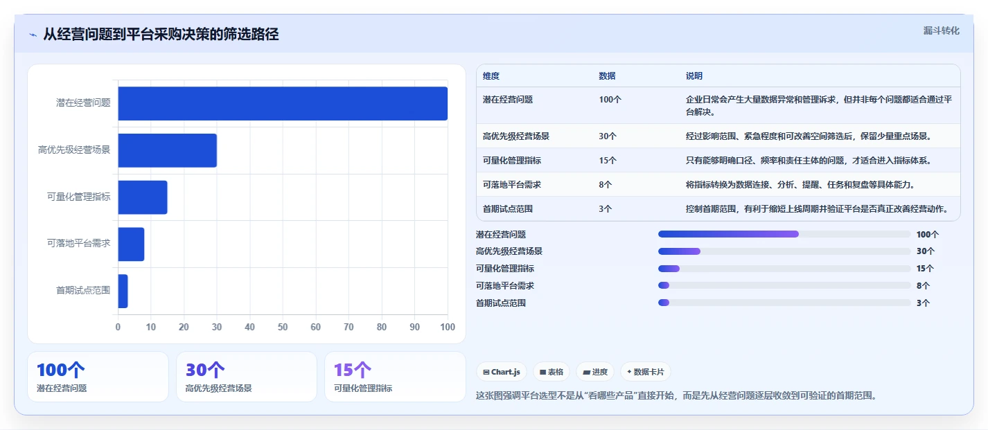Screen dimensions: 988x430
Task: Click the 高优先级经营场景 progress bar showing 30个
Action: (784, 251)
